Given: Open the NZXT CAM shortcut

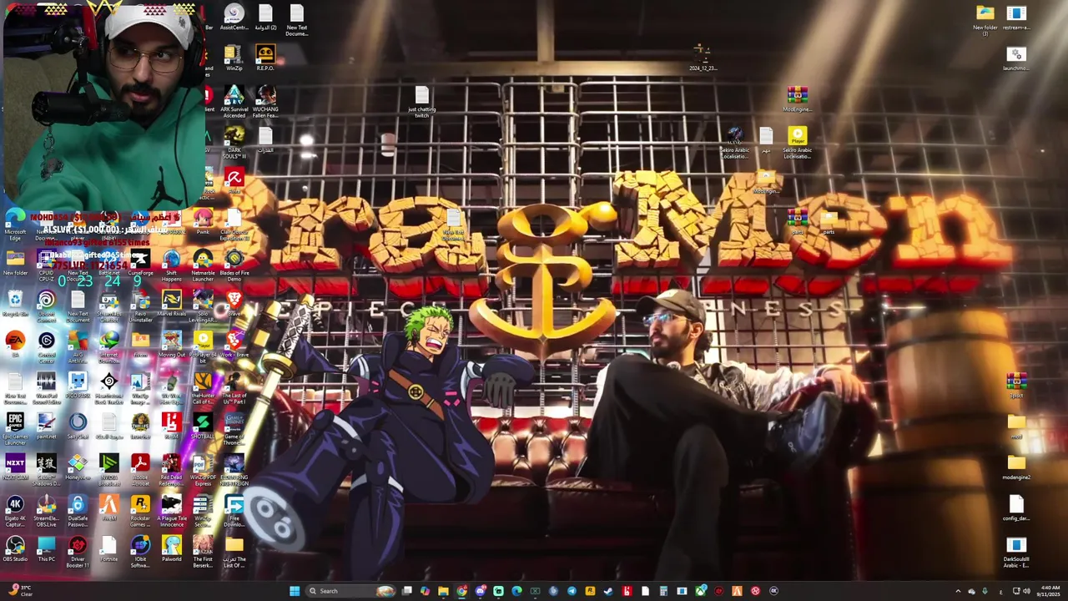Looking at the screenshot, I should click(x=15, y=467).
